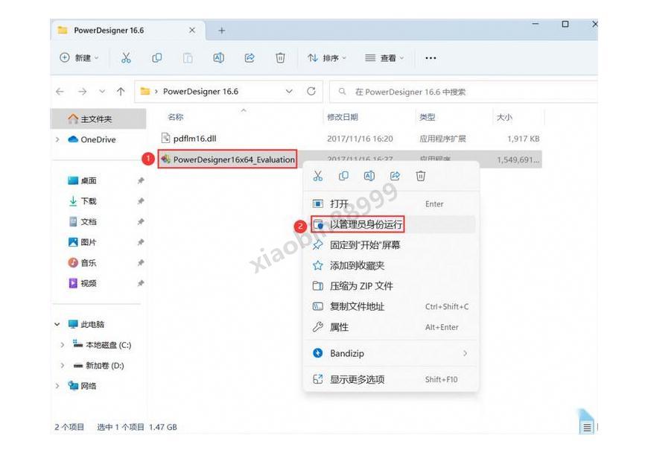Screen dimensions: 648x453
Task: Expand the 网络 tree node
Action: [x=57, y=386]
